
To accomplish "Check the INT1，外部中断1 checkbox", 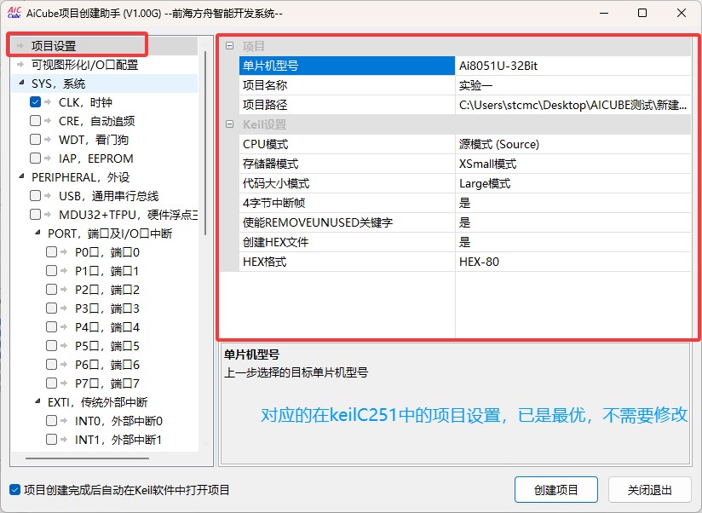I will 51,440.
